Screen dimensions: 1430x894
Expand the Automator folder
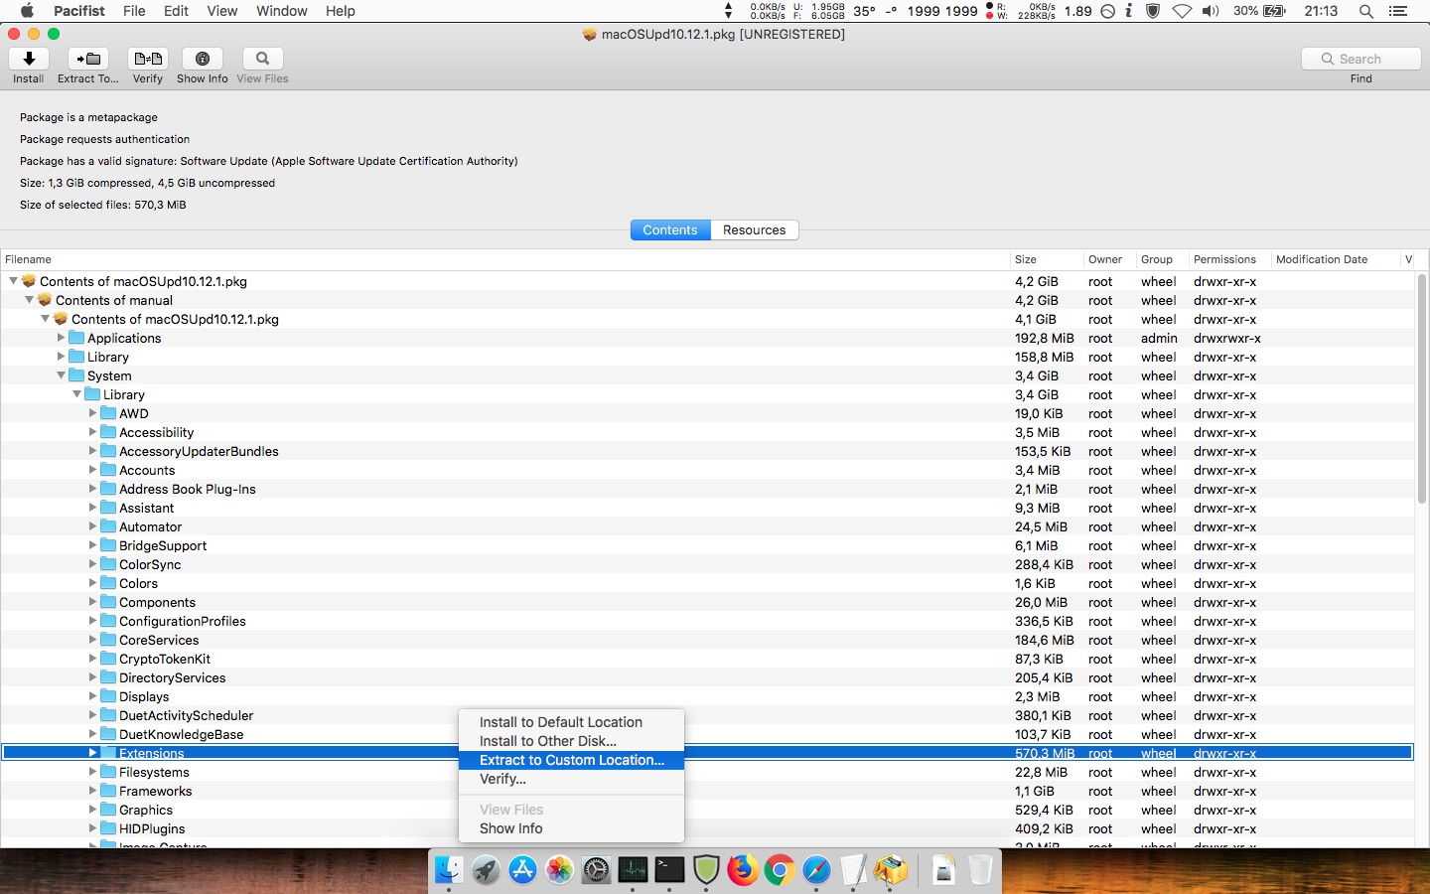pyautogui.click(x=92, y=526)
